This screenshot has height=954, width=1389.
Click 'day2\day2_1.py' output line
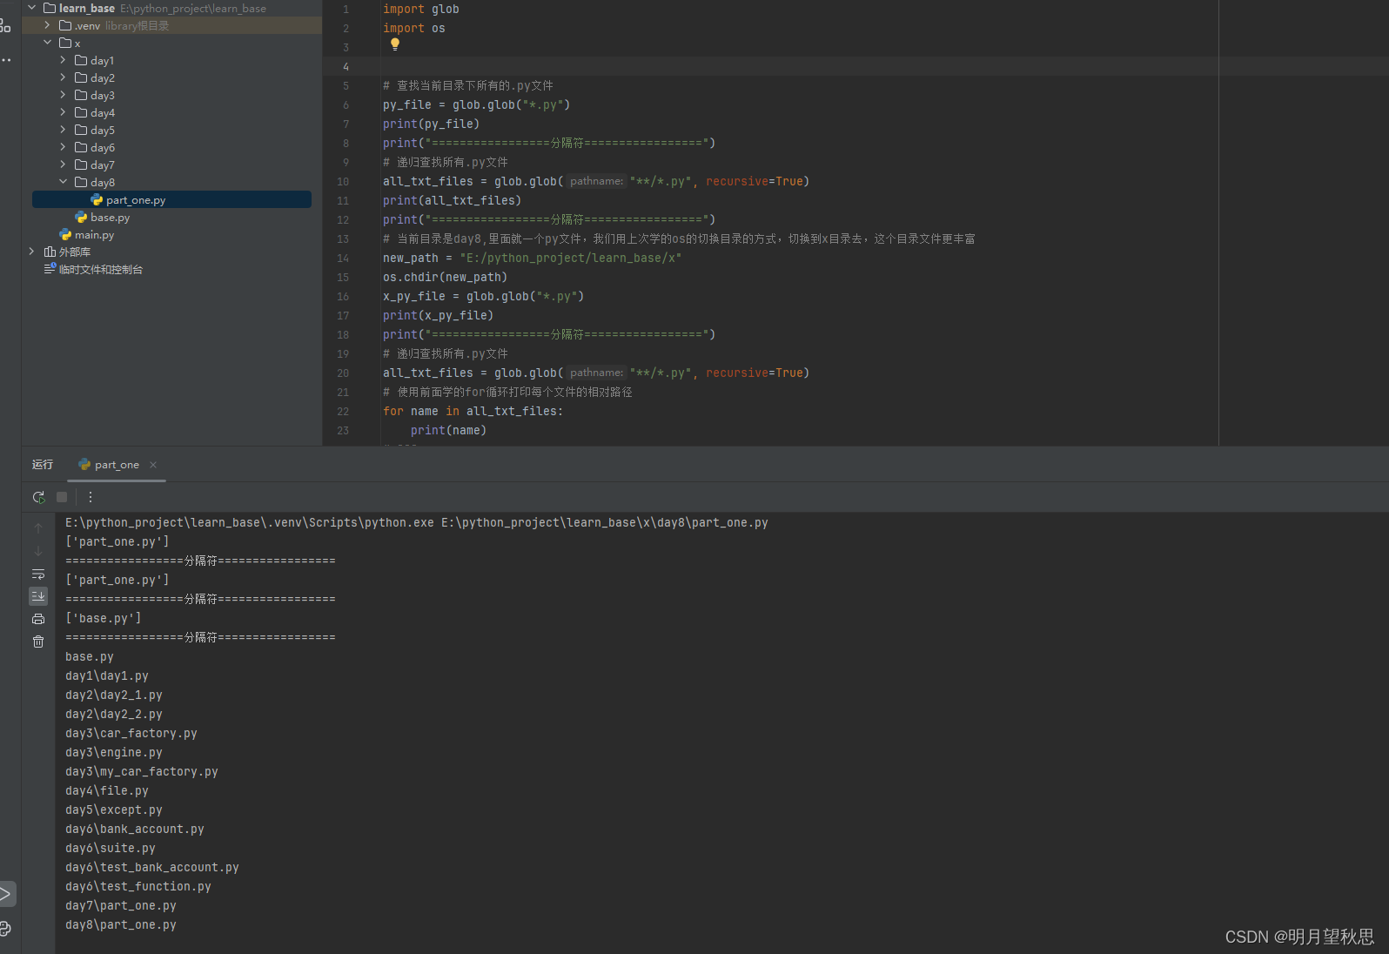tap(113, 695)
